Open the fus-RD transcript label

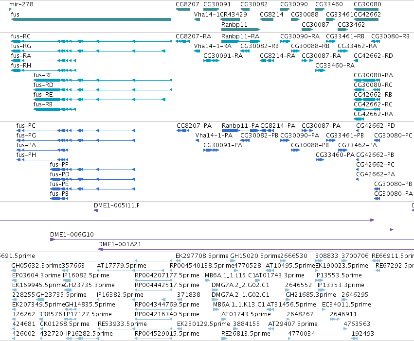(x=43, y=85)
